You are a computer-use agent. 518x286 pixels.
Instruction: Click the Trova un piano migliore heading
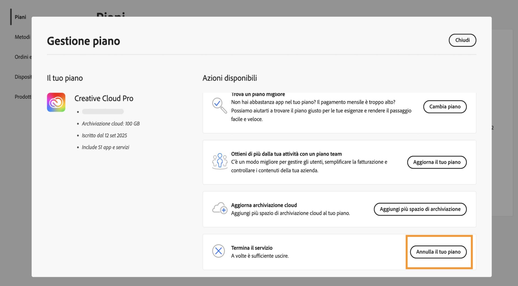click(258, 94)
